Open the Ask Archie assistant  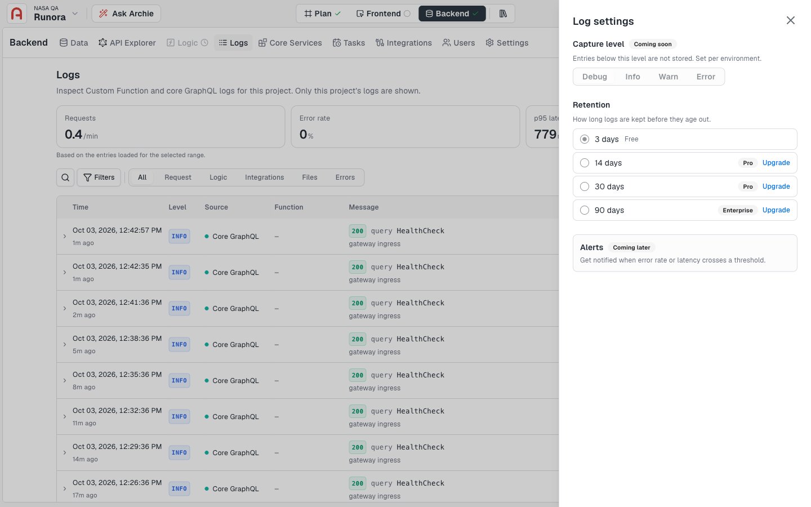click(126, 14)
